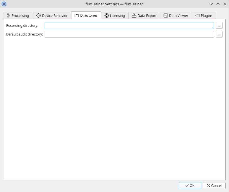Browse for the Default audit directory
This screenshot has height=192, width=229.
(x=219, y=34)
